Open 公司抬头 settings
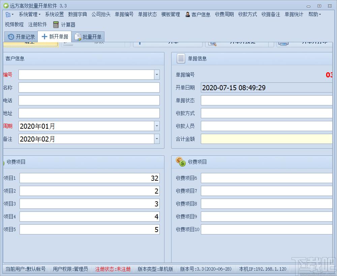The height and width of the screenshot is (276, 337). [101, 15]
